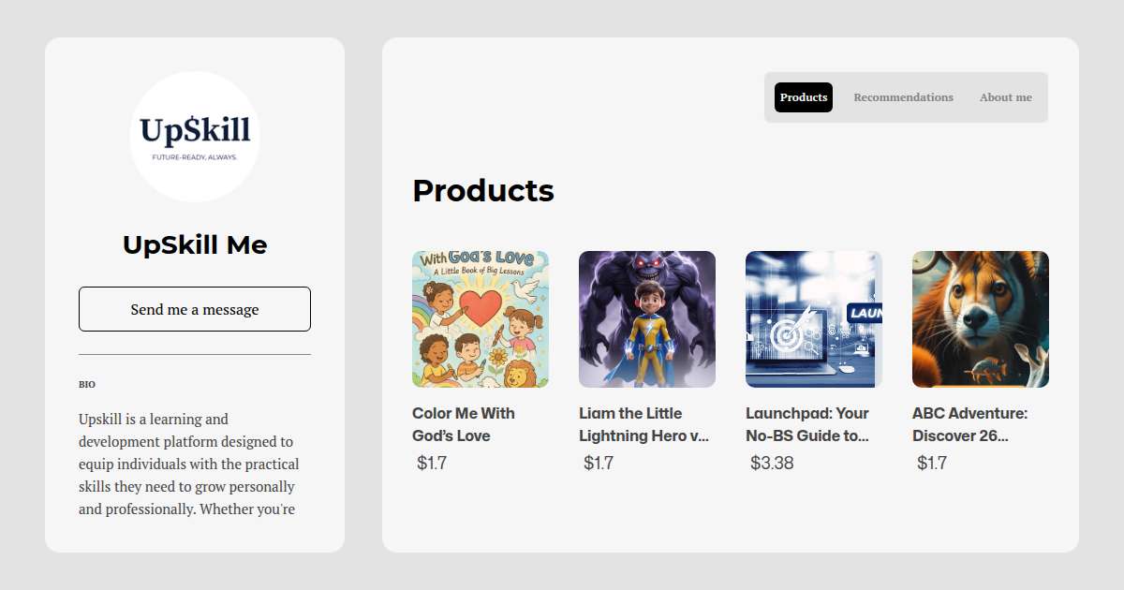Click the $1.7 price under ABC Adventure
This screenshot has height=590, width=1124.
pos(932,463)
